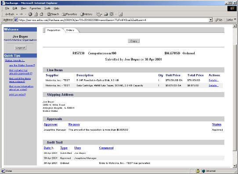238x174 pixels.
Task: Click the Stop icon in the toolbar
Action: click(30, 14)
